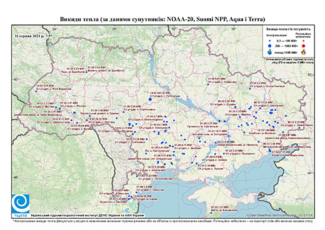Click the OpenStreetMap contributors attribution
This screenshot has width=325, height=230.
pos(280,215)
